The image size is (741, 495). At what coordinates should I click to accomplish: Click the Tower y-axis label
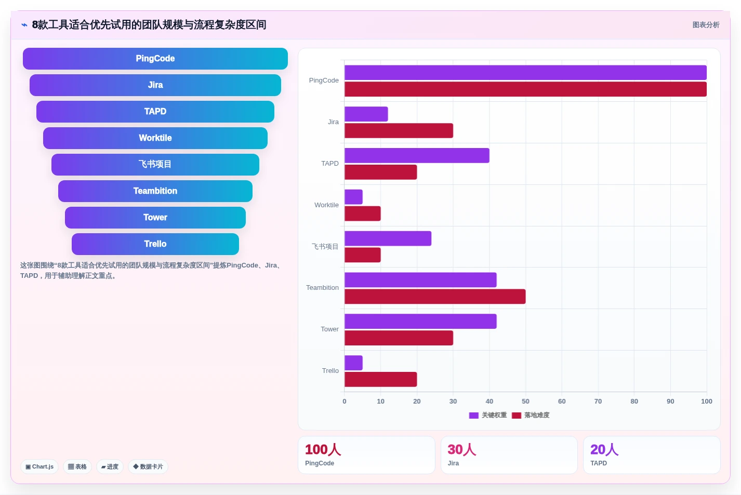point(329,329)
